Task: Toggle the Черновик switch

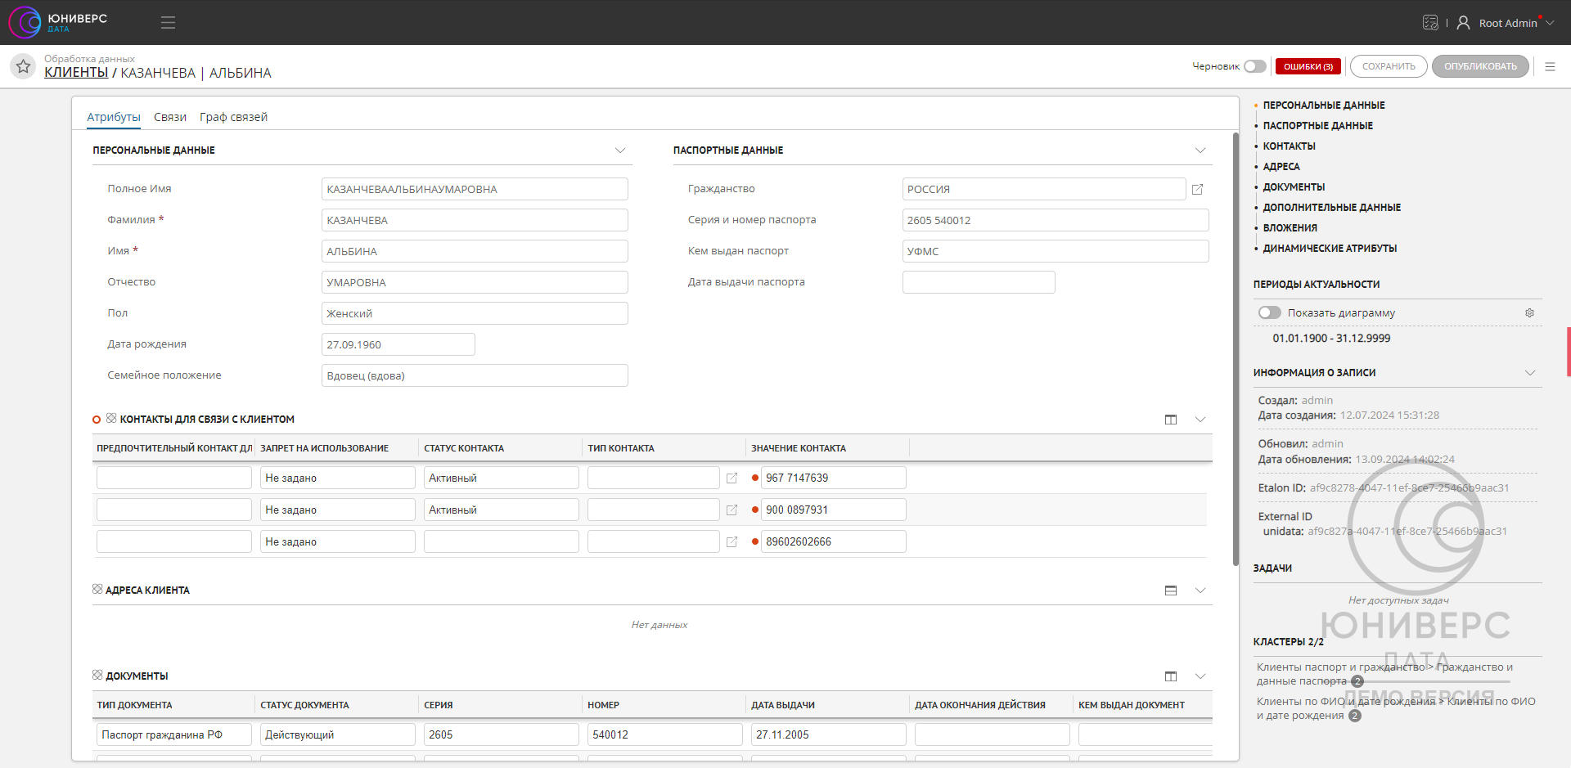Action: 1254,66
